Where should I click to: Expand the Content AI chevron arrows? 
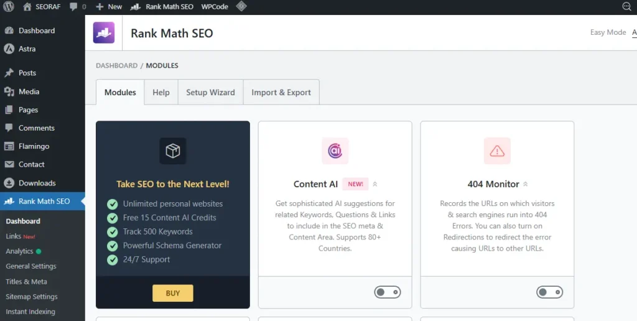(x=375, y=184)
